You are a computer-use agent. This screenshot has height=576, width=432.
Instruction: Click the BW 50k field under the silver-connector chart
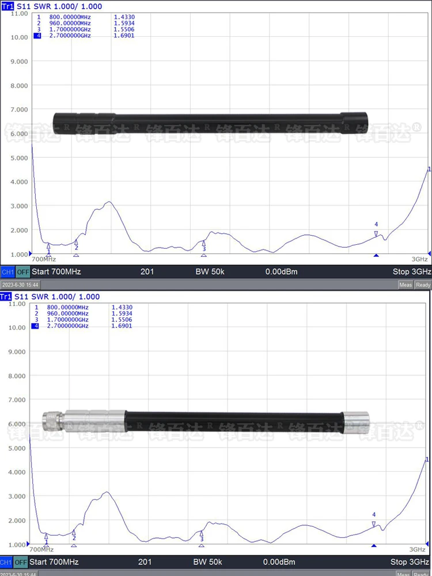[x=207, y=562]
